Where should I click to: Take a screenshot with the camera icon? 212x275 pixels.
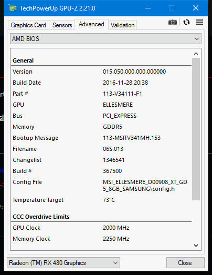[x=173, y=22]
